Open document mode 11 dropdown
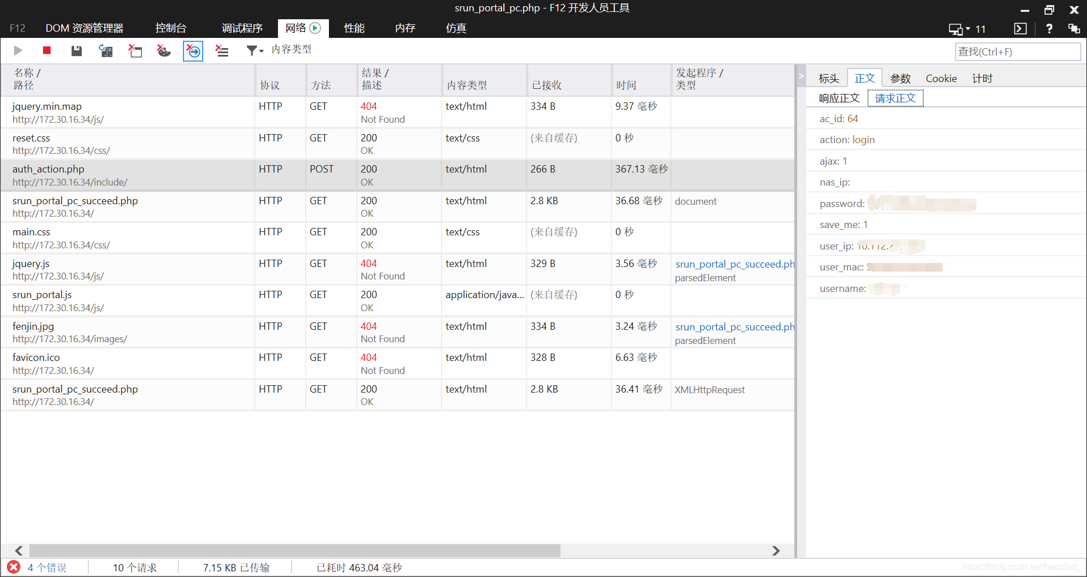The width and height of the screenshot is (1087, 577). click(968, 29)
